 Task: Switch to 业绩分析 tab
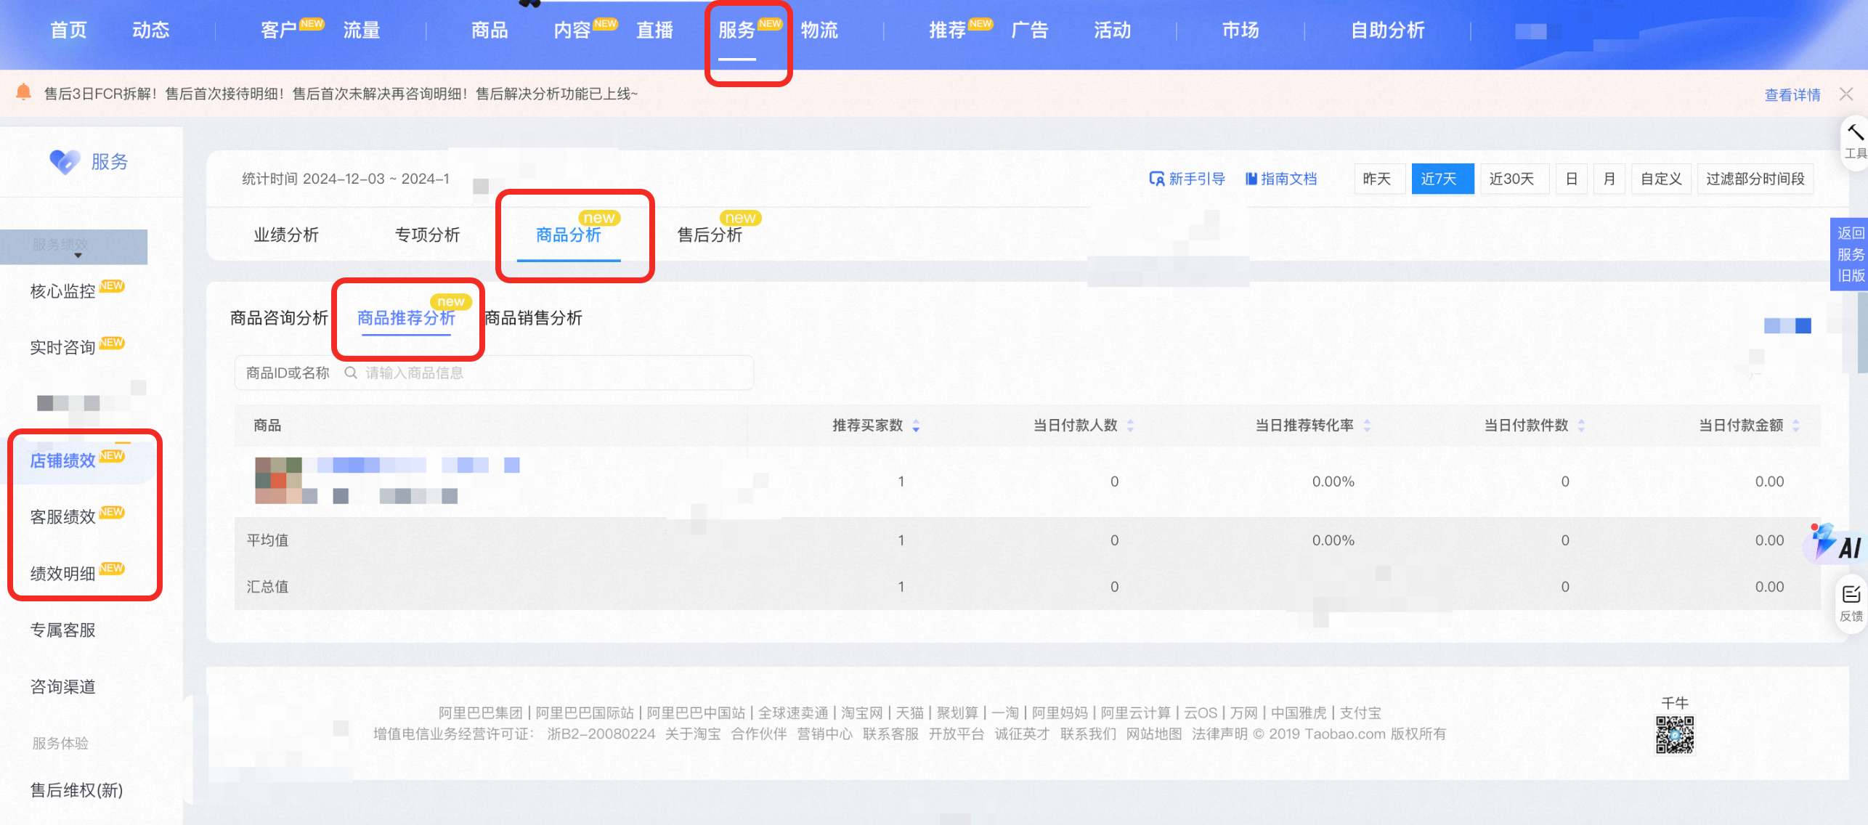click(286, 235)
